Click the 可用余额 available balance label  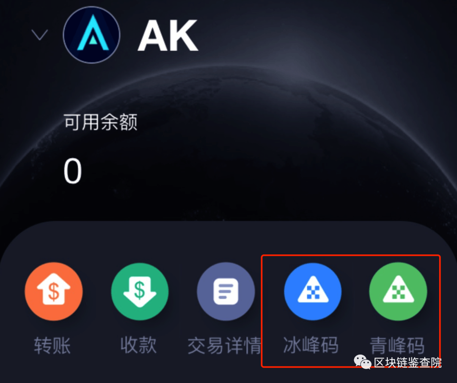pos(101,122)
